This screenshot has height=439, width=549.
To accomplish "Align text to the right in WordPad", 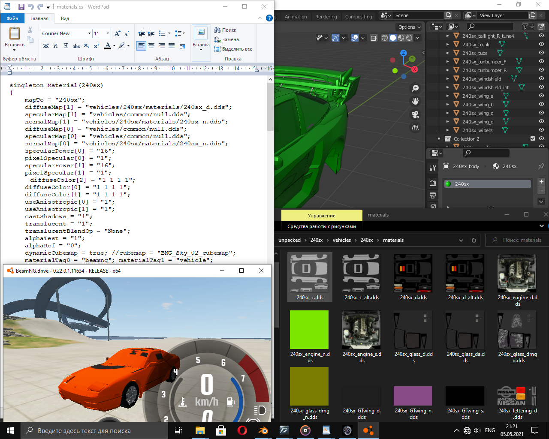I will click(162, 45).
